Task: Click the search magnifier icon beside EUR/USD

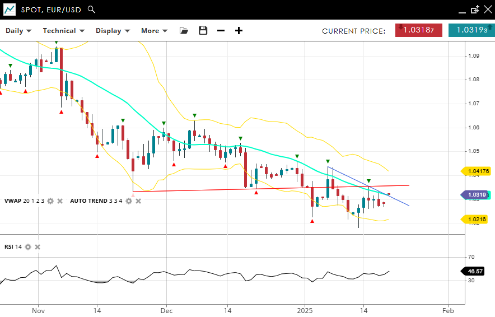Action: 92,10
